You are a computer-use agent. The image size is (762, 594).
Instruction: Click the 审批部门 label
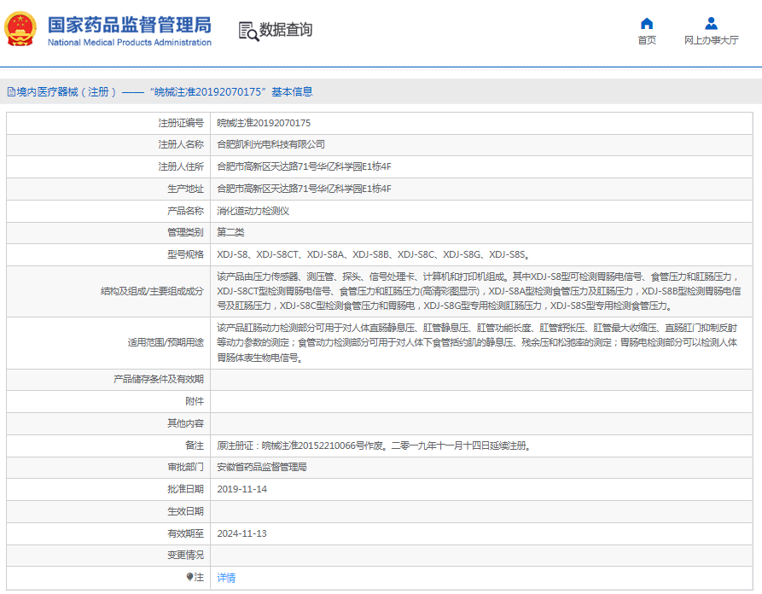point(186,467)
